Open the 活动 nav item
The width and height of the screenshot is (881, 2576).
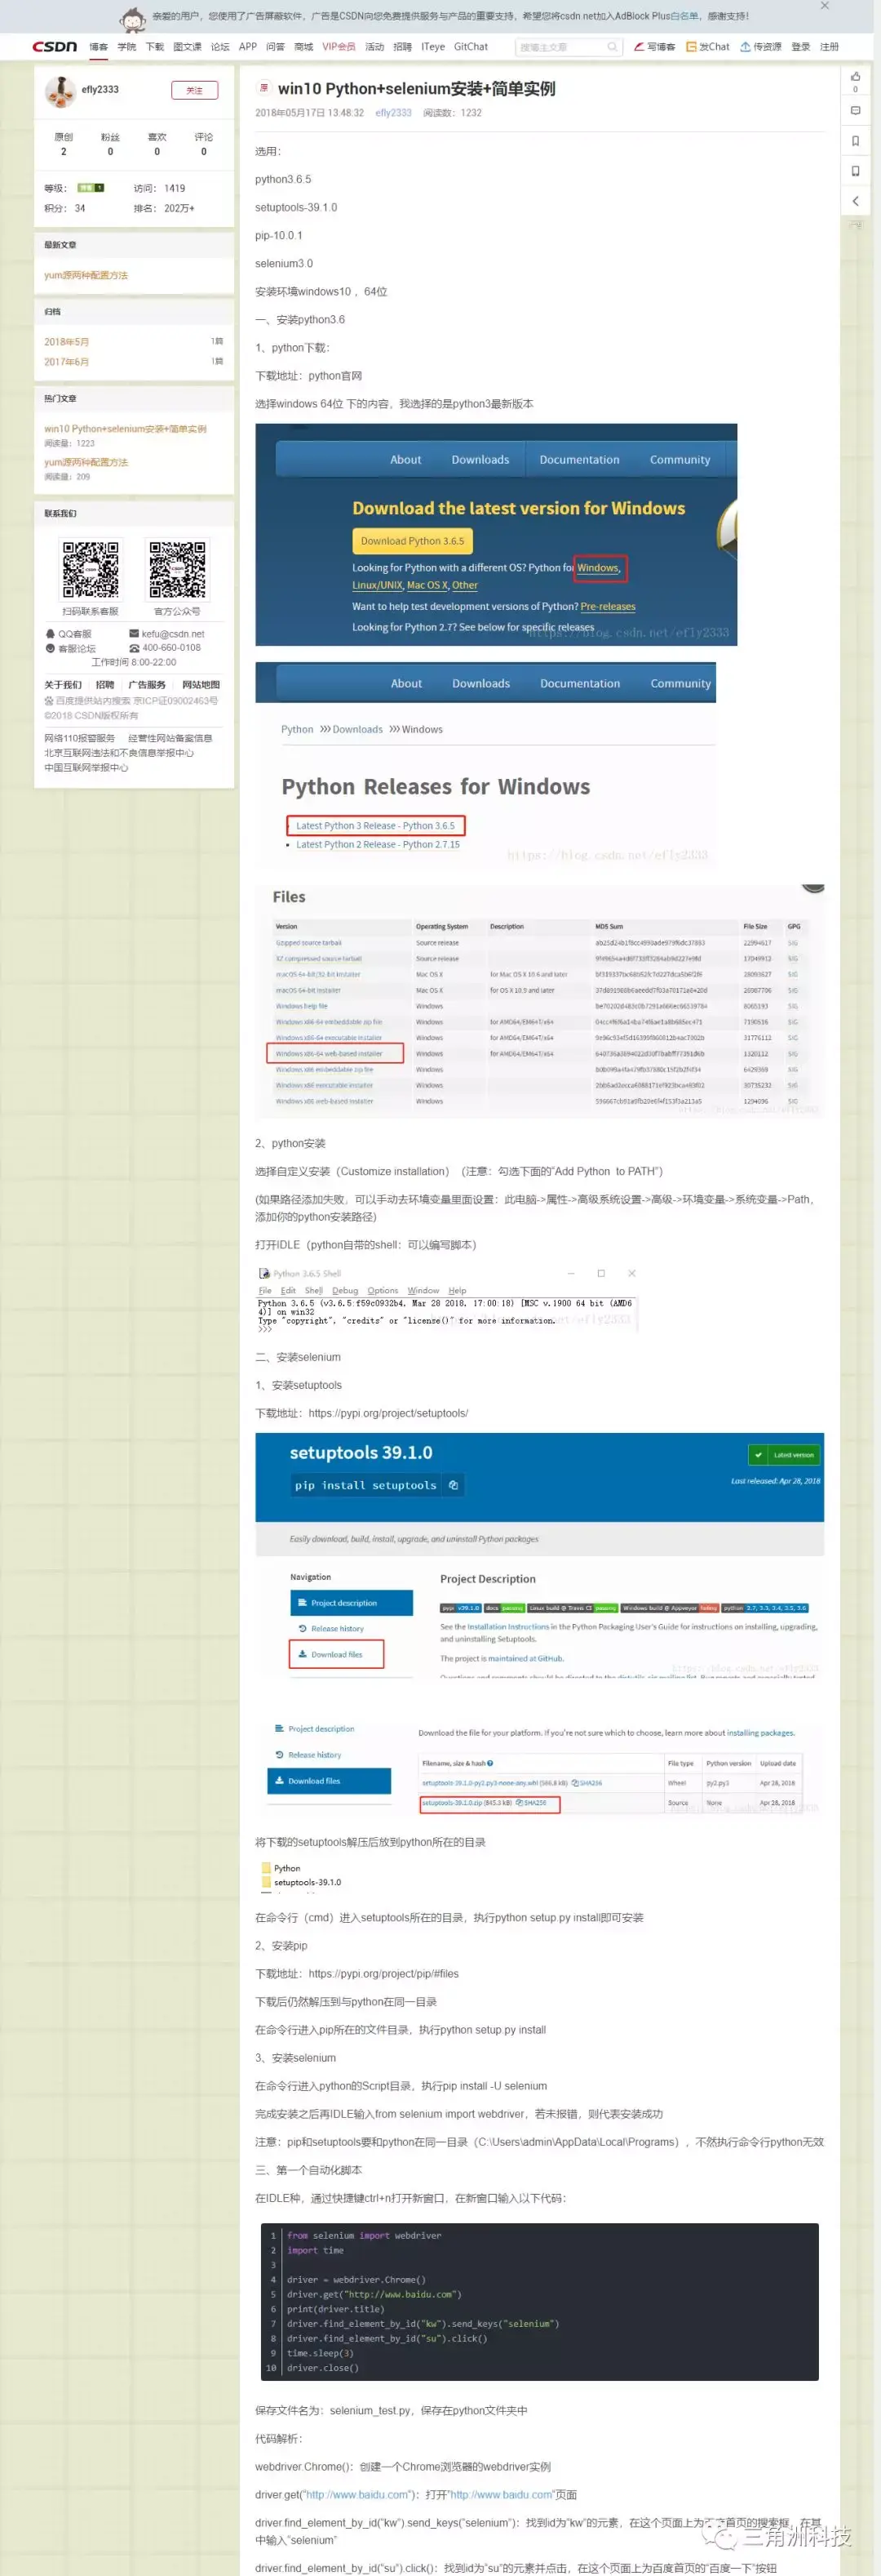pyautogui.click(x=374, y=47)
